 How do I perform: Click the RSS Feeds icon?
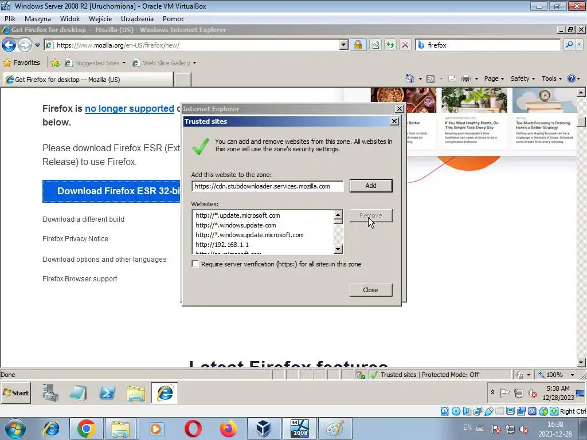point(431,78)
